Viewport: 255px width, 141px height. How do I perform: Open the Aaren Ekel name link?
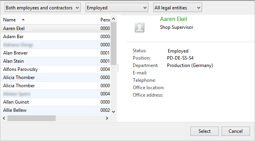(x=174, y=19)
